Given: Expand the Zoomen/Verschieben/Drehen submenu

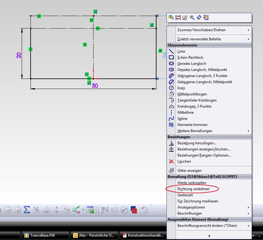Looking at the screenshot, I should tap(201, 30).
